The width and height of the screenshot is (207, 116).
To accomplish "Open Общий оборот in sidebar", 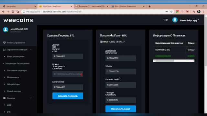I will coord(14,84).
